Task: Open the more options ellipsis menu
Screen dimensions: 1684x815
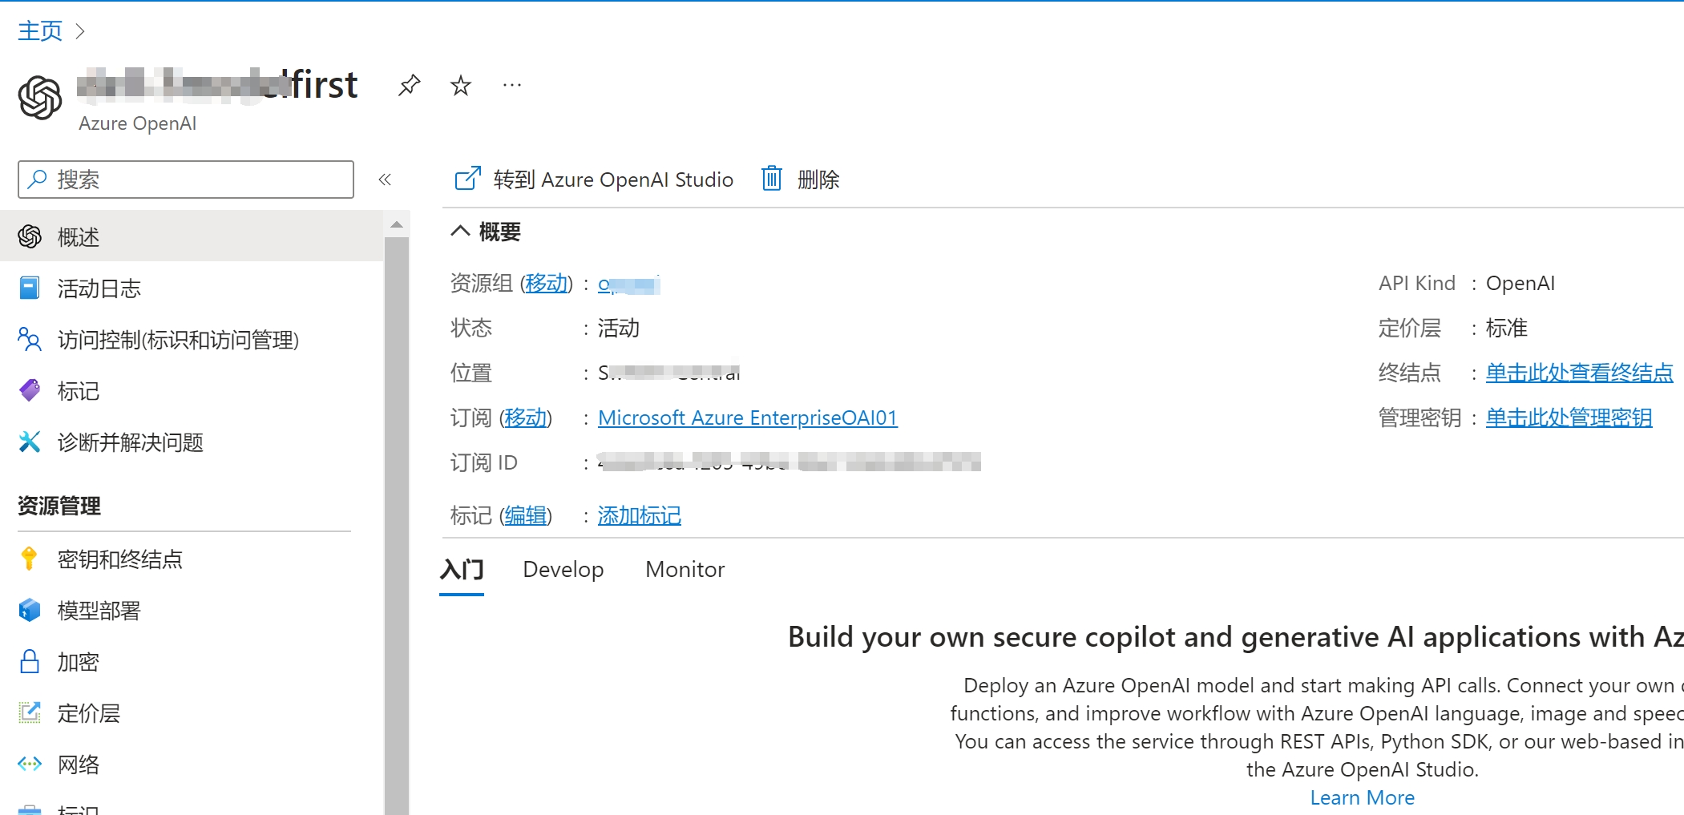Action: click(x=512, y=85)
